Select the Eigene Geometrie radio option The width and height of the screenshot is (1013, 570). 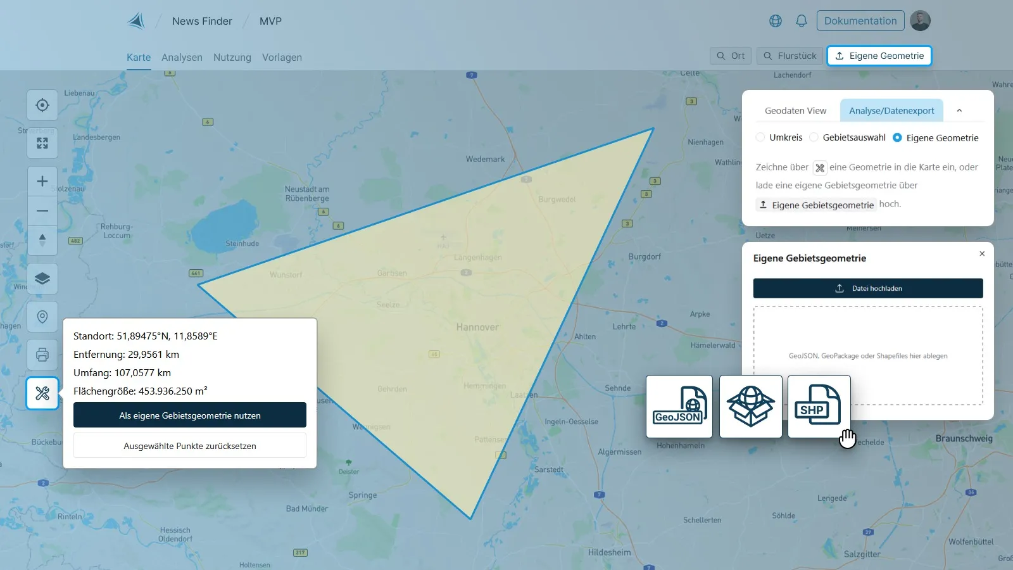[897, 137]
